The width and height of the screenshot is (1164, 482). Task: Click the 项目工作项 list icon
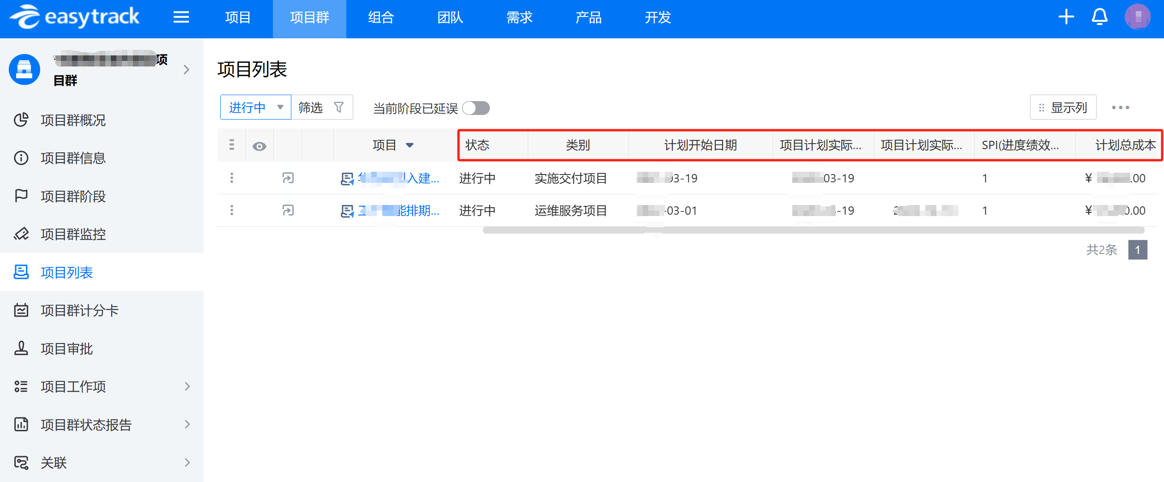click(21, 386)
